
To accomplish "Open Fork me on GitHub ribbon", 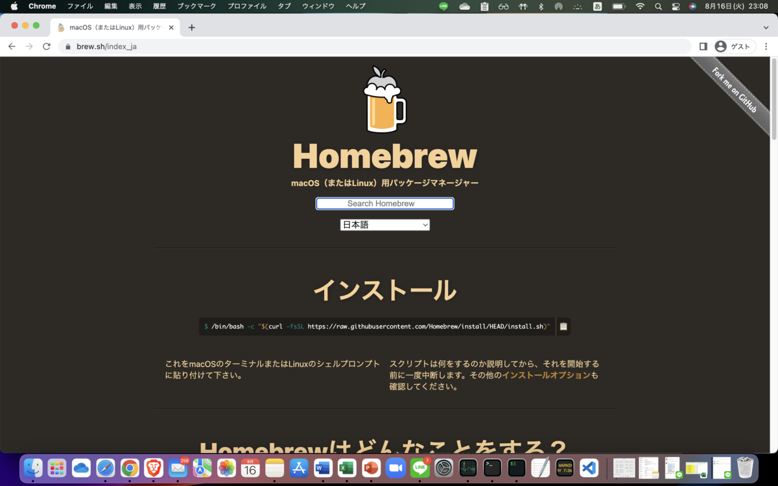I will (734, 89).
